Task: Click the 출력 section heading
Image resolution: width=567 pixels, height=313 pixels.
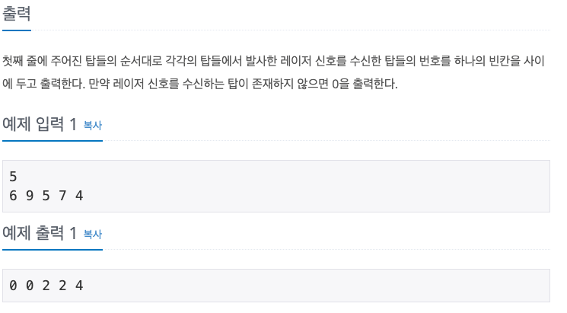Action: tap(16, 14)
